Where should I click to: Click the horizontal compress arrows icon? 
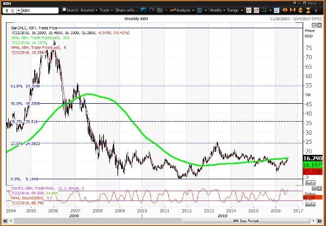[293, 10]
